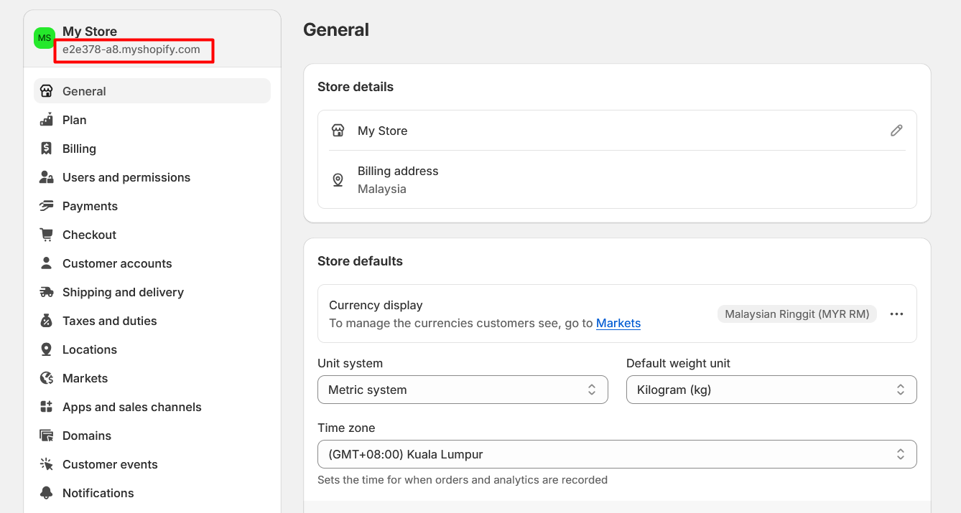Select Domains in the settings sidebar
Screen dimensions: 961x513
(x=87, y=436)
